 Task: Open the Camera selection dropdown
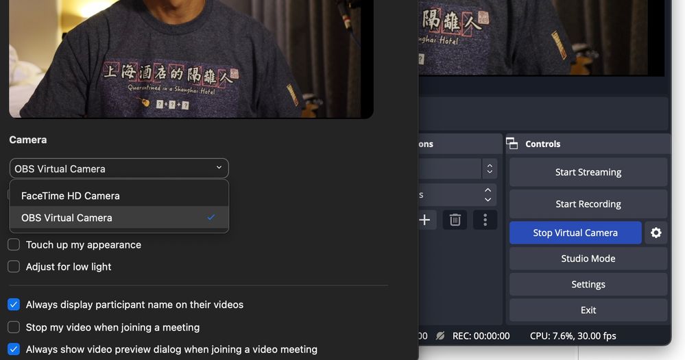click(x=119, y=168)
